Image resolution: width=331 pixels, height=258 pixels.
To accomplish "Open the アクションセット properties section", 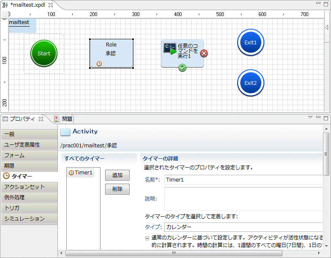I will click(x=29, y=187).
